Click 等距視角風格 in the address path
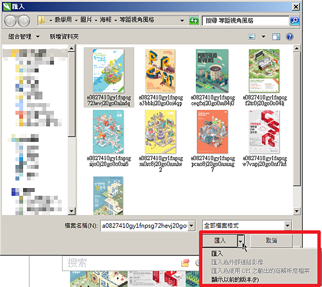This screenshot has width=322, height=287. (x=137, y=20)
